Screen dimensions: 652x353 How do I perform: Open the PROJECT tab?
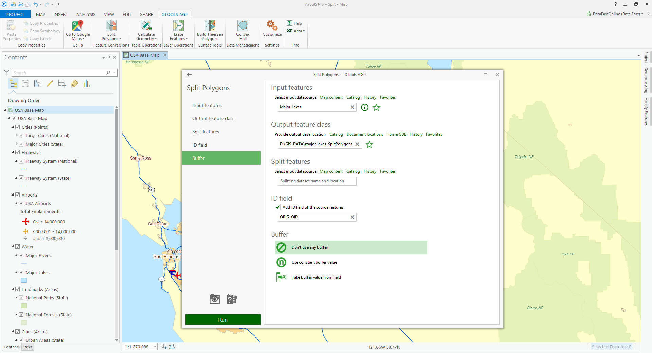click(x=15, y=14)
